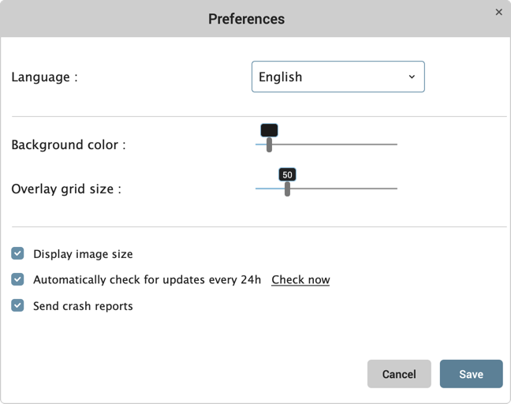The height and width of the screenshot is (404, 511).
Task: Click the Overlay grid size label
Action: 66,189
